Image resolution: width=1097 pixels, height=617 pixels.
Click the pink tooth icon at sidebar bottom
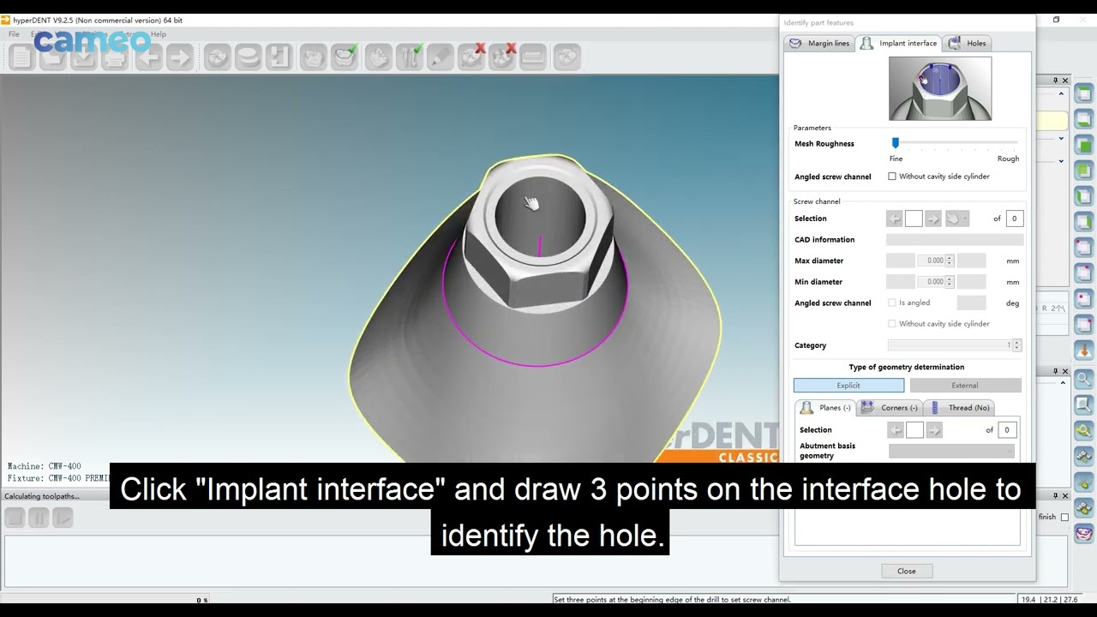pos(1084,533)
